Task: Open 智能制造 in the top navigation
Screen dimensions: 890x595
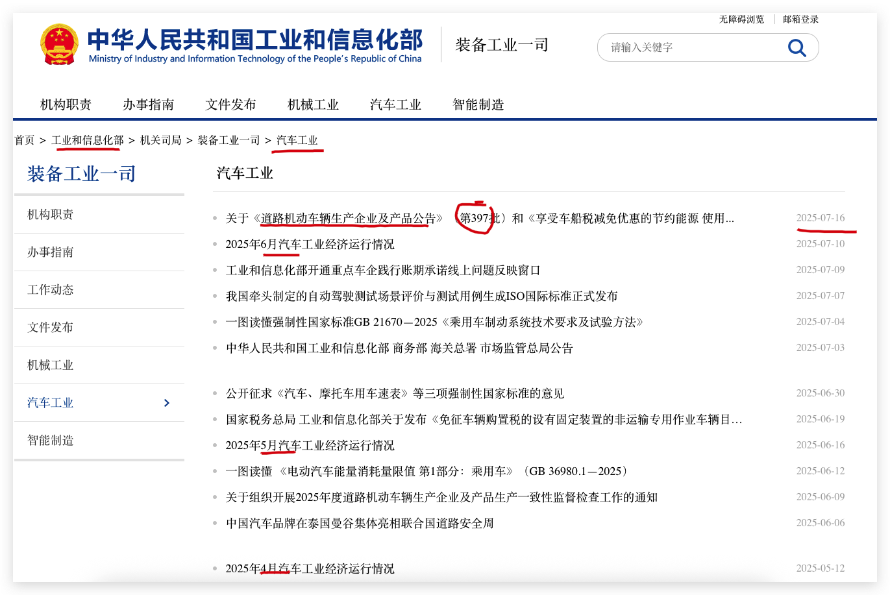Action: pyautogui.click(x=478, y=104)
